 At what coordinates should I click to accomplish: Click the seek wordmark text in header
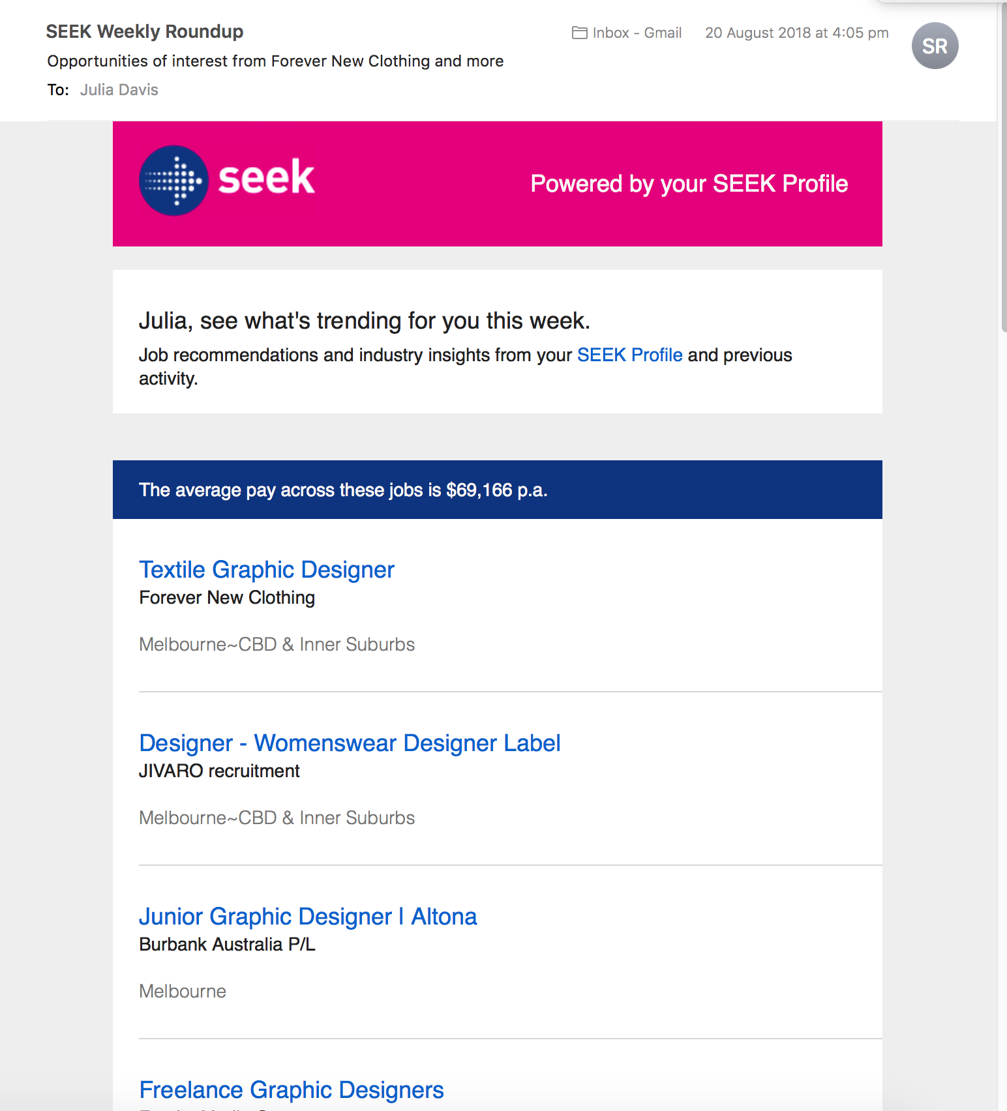coord(266,177)
